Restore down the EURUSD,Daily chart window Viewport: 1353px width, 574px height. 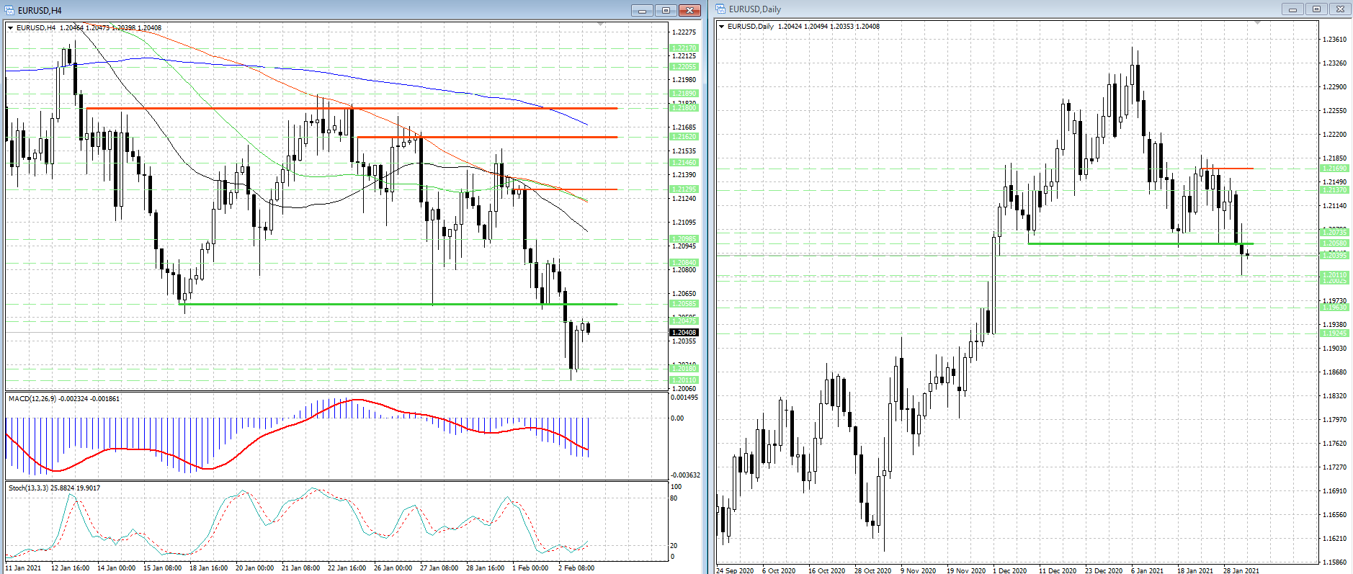[x=1316, y=9]
